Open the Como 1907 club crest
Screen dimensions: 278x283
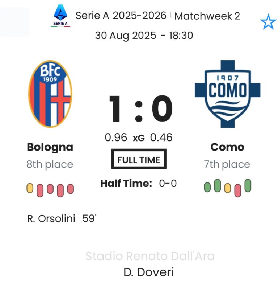(x=227, y=94)
